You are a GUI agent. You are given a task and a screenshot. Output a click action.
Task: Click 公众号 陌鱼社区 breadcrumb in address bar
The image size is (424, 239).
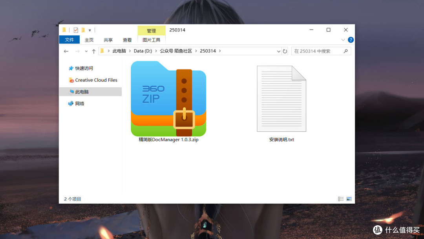point(176,51)
